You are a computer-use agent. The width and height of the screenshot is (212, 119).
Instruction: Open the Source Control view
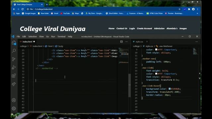click(x=14, y=59)
